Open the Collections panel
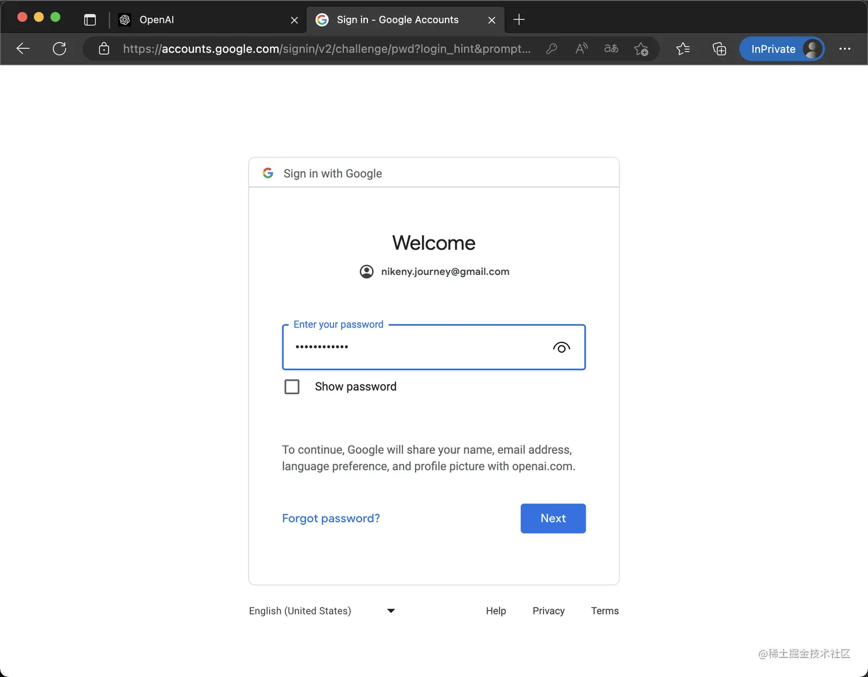Viewport: 868px width, 677px height. pyautogui.click(x=719, y=49)
